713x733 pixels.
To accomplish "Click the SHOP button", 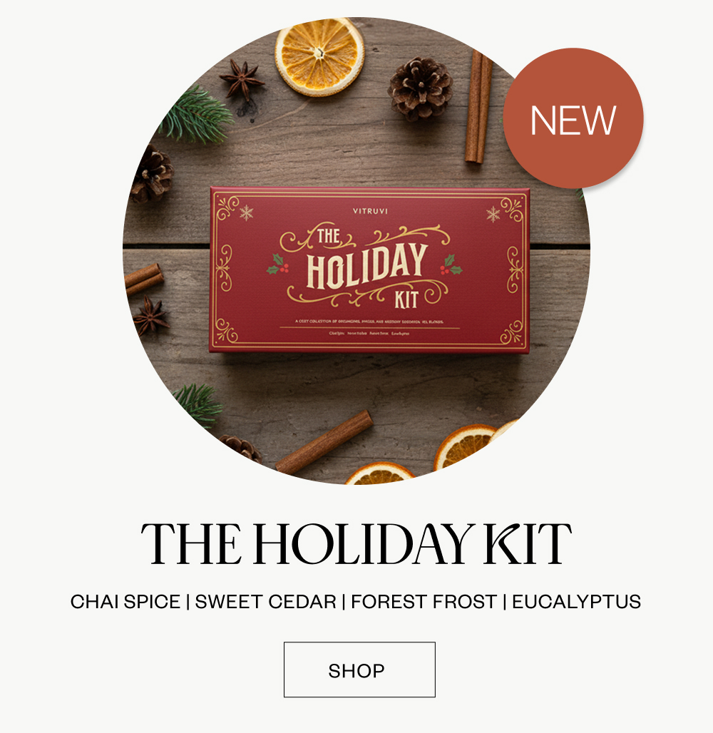I will coord(359,670).
